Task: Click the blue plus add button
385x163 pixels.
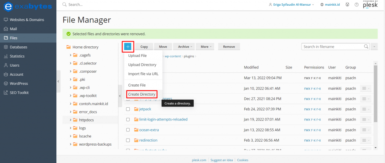Action: point(128,46)
